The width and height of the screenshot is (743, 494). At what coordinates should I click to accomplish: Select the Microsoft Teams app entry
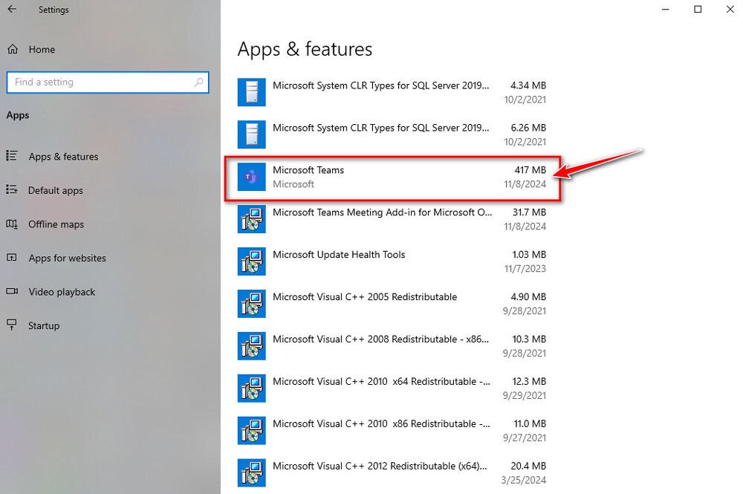(392, 177)
